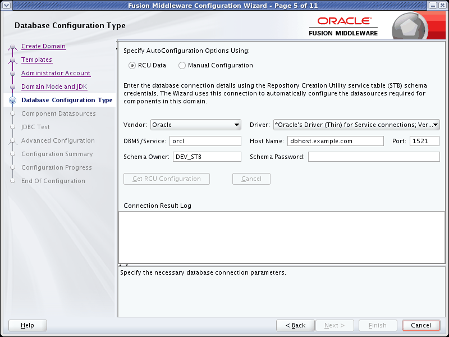
Task: Go to the Templates step link
Action: (x=36, y=60)
